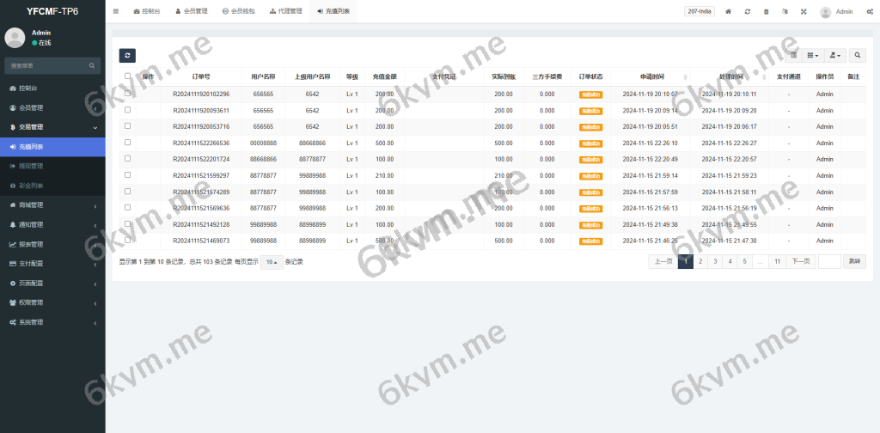880x433 pixels.
Task: Click the hamburger sidebar toggle icon
Action: click(x=116, y=11)
